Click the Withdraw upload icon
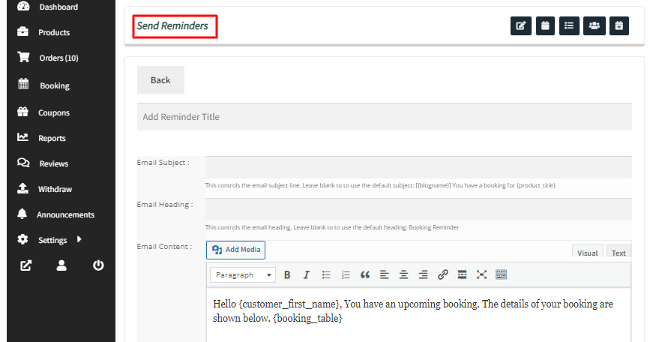 point(22,188)
